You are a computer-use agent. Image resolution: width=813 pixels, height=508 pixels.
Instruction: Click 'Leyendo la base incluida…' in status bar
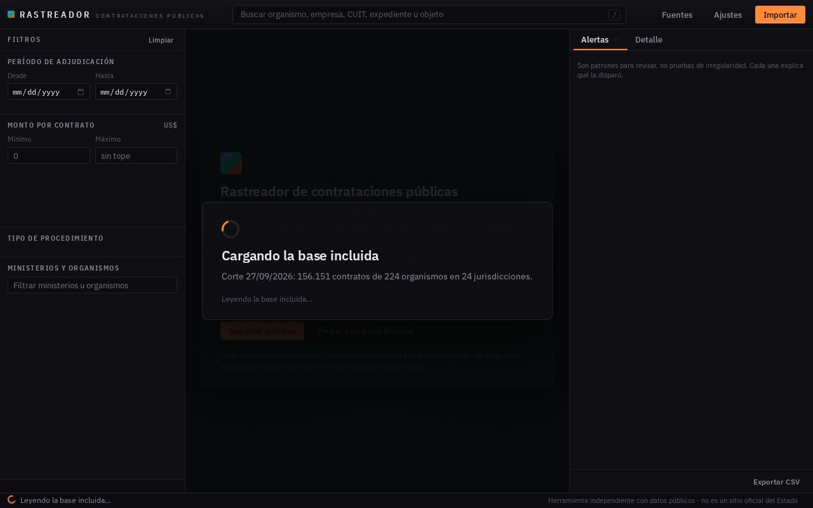pyautogui.click(x=65, y=500)
